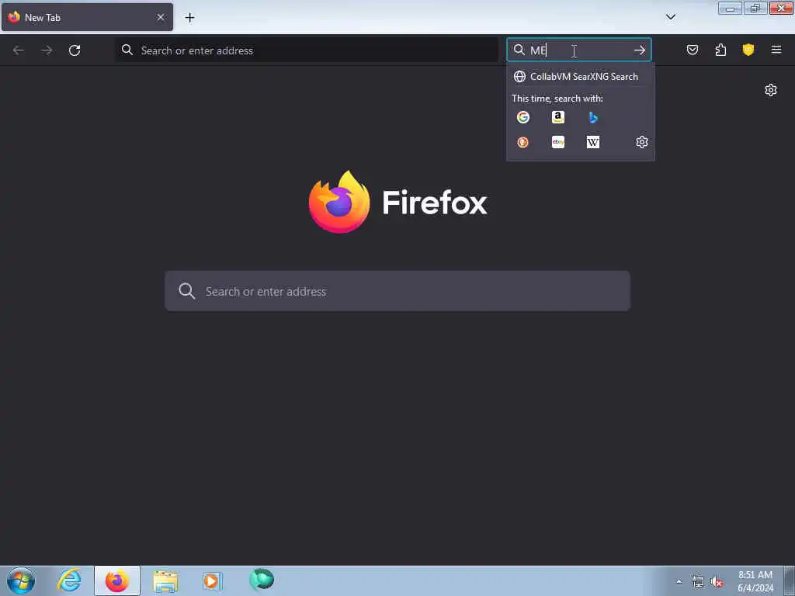Open Firefox application menu

click(776, 50)
